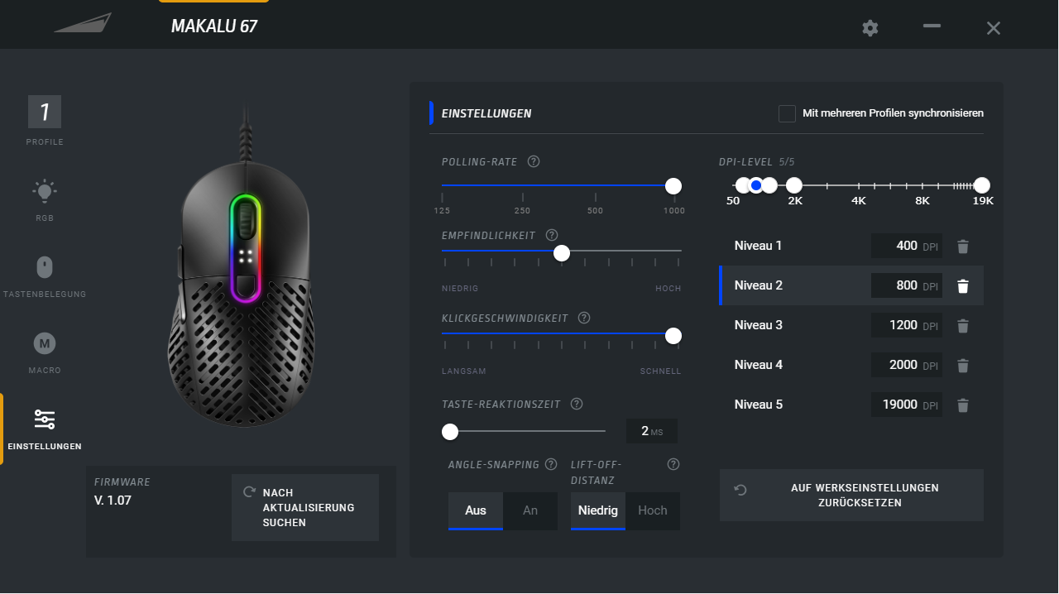Select the Niveau 1 row

pos(851,246)
